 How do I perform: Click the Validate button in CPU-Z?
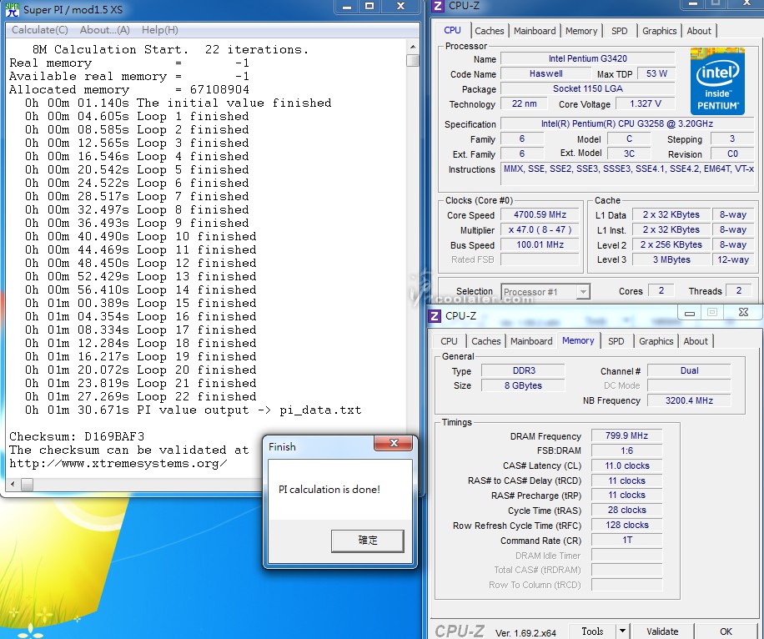[x=662, y=631]
